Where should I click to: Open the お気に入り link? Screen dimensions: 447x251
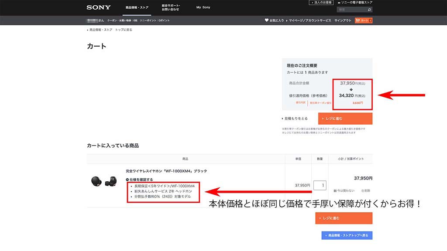(276, 20)
